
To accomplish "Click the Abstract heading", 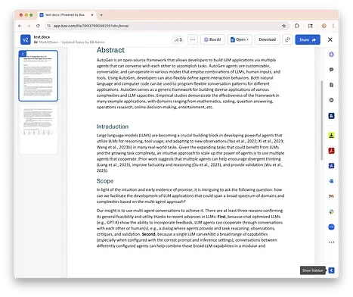I will pos(110,50).
